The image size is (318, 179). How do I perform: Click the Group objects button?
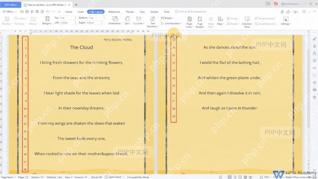point(233,18)
